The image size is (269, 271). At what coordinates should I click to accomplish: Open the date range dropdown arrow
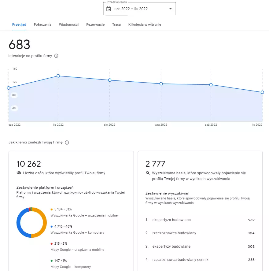pyautogui.click(x=170, y=9)
